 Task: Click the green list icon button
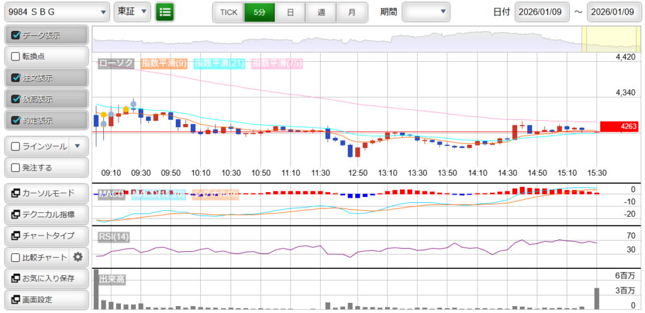[x=165, y=12]
